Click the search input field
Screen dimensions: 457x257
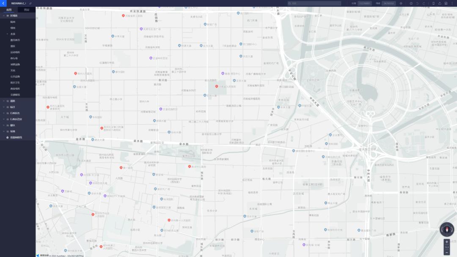(x=315, y=3)
